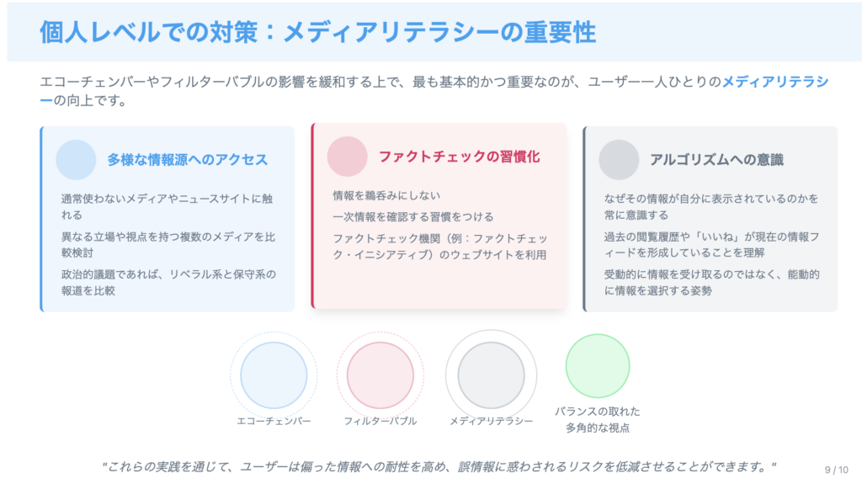Click the pink circle icon beside ファクトチェックの習慣化
862x489 pixels.
coord(347,157)
